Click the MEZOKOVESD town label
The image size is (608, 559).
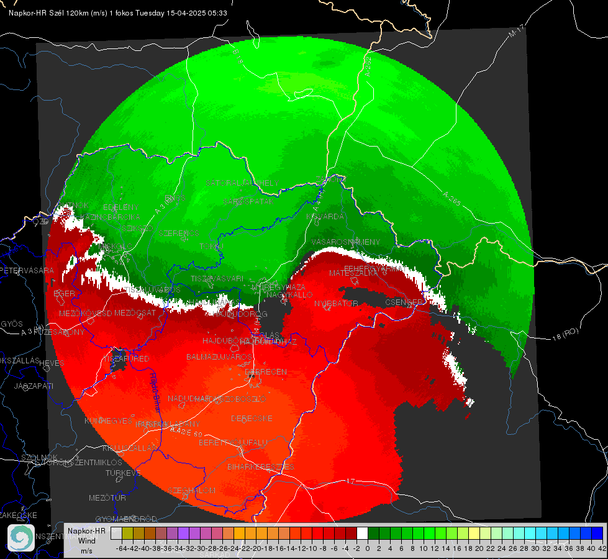pos(86,313)
